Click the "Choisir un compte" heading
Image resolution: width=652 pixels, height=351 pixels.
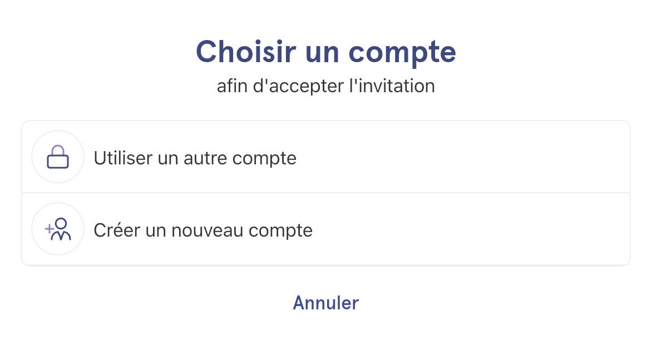(x=326, y=52)
